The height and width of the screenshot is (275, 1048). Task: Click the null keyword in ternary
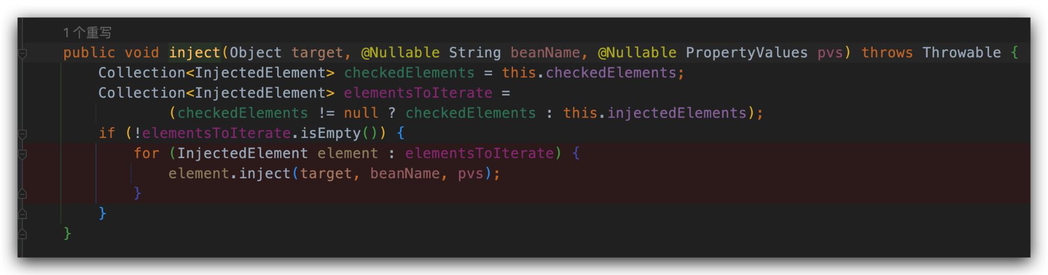coord(361,113)
